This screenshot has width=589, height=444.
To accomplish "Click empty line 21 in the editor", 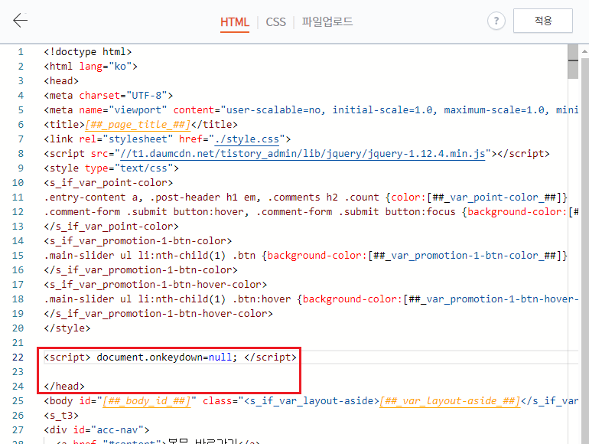I will (x=311, y=343).
